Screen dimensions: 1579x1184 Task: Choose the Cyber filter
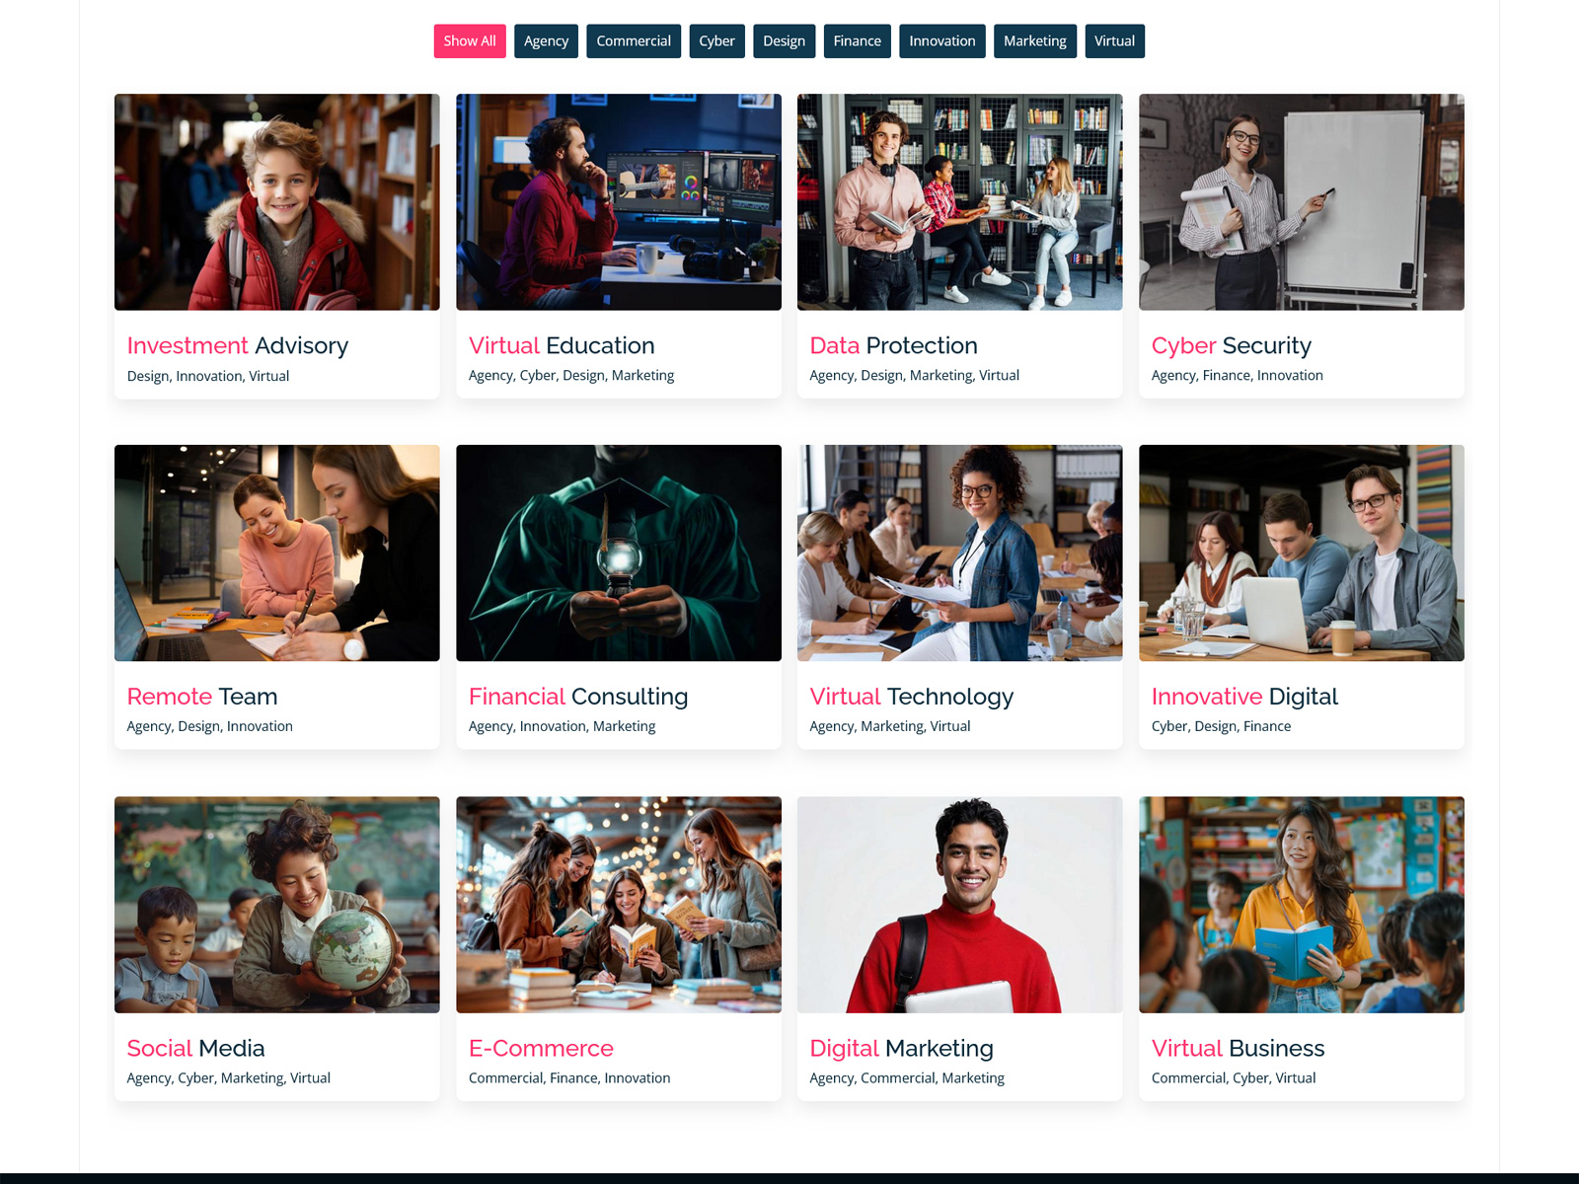(716, 41)
